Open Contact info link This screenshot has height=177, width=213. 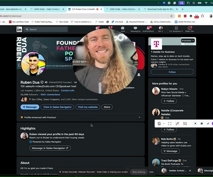[68, 91]
